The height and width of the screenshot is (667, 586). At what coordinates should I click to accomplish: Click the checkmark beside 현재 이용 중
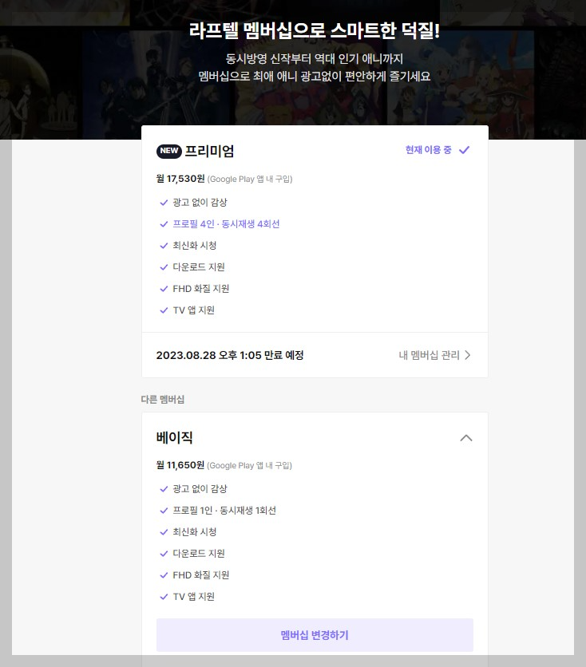(465, 150)
